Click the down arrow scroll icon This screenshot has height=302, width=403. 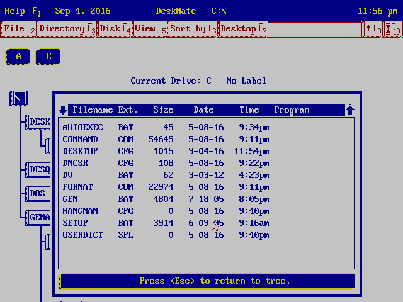tap(63, 109)
